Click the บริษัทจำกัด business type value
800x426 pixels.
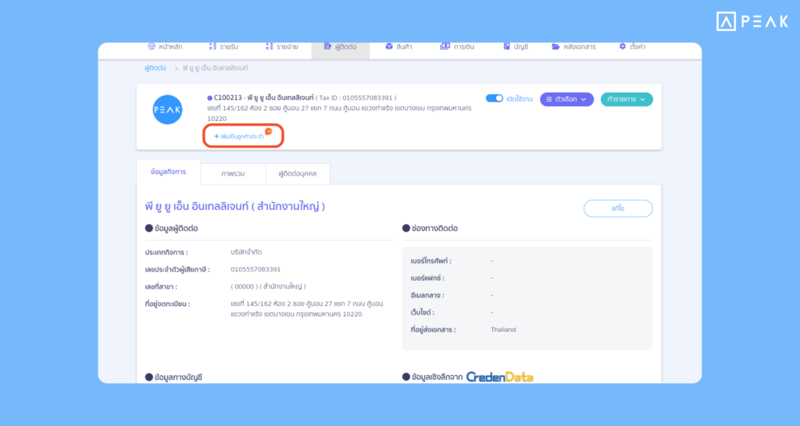(246, 252)
